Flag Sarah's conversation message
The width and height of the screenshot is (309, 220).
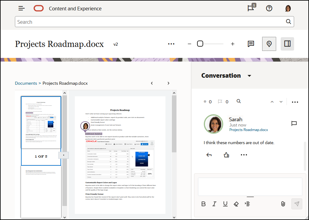294,123
